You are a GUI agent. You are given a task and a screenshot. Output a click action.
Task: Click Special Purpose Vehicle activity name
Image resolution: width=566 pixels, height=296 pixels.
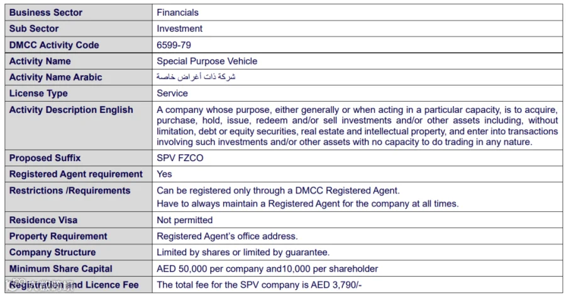click(207, 61)
